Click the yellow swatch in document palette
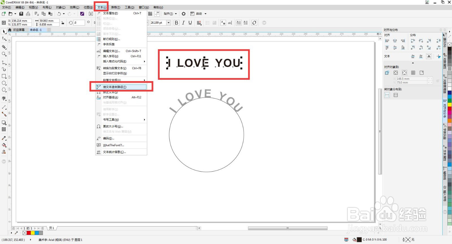The height and width of the screenshot is (244, 452). (x=33, y=233)
